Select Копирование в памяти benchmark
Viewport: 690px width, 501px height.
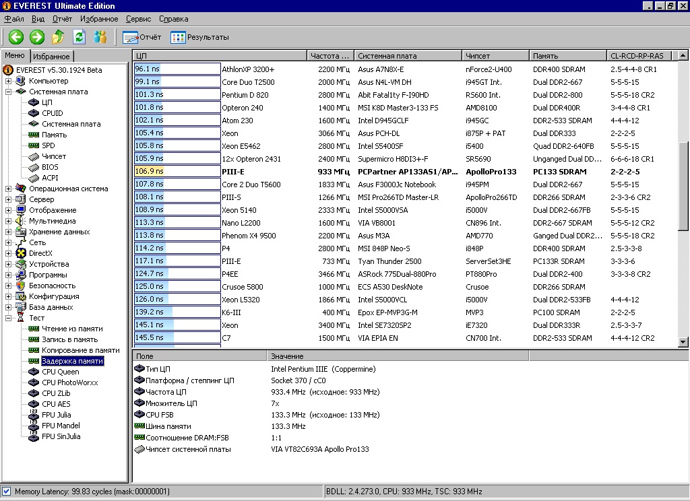coord(81,350)
